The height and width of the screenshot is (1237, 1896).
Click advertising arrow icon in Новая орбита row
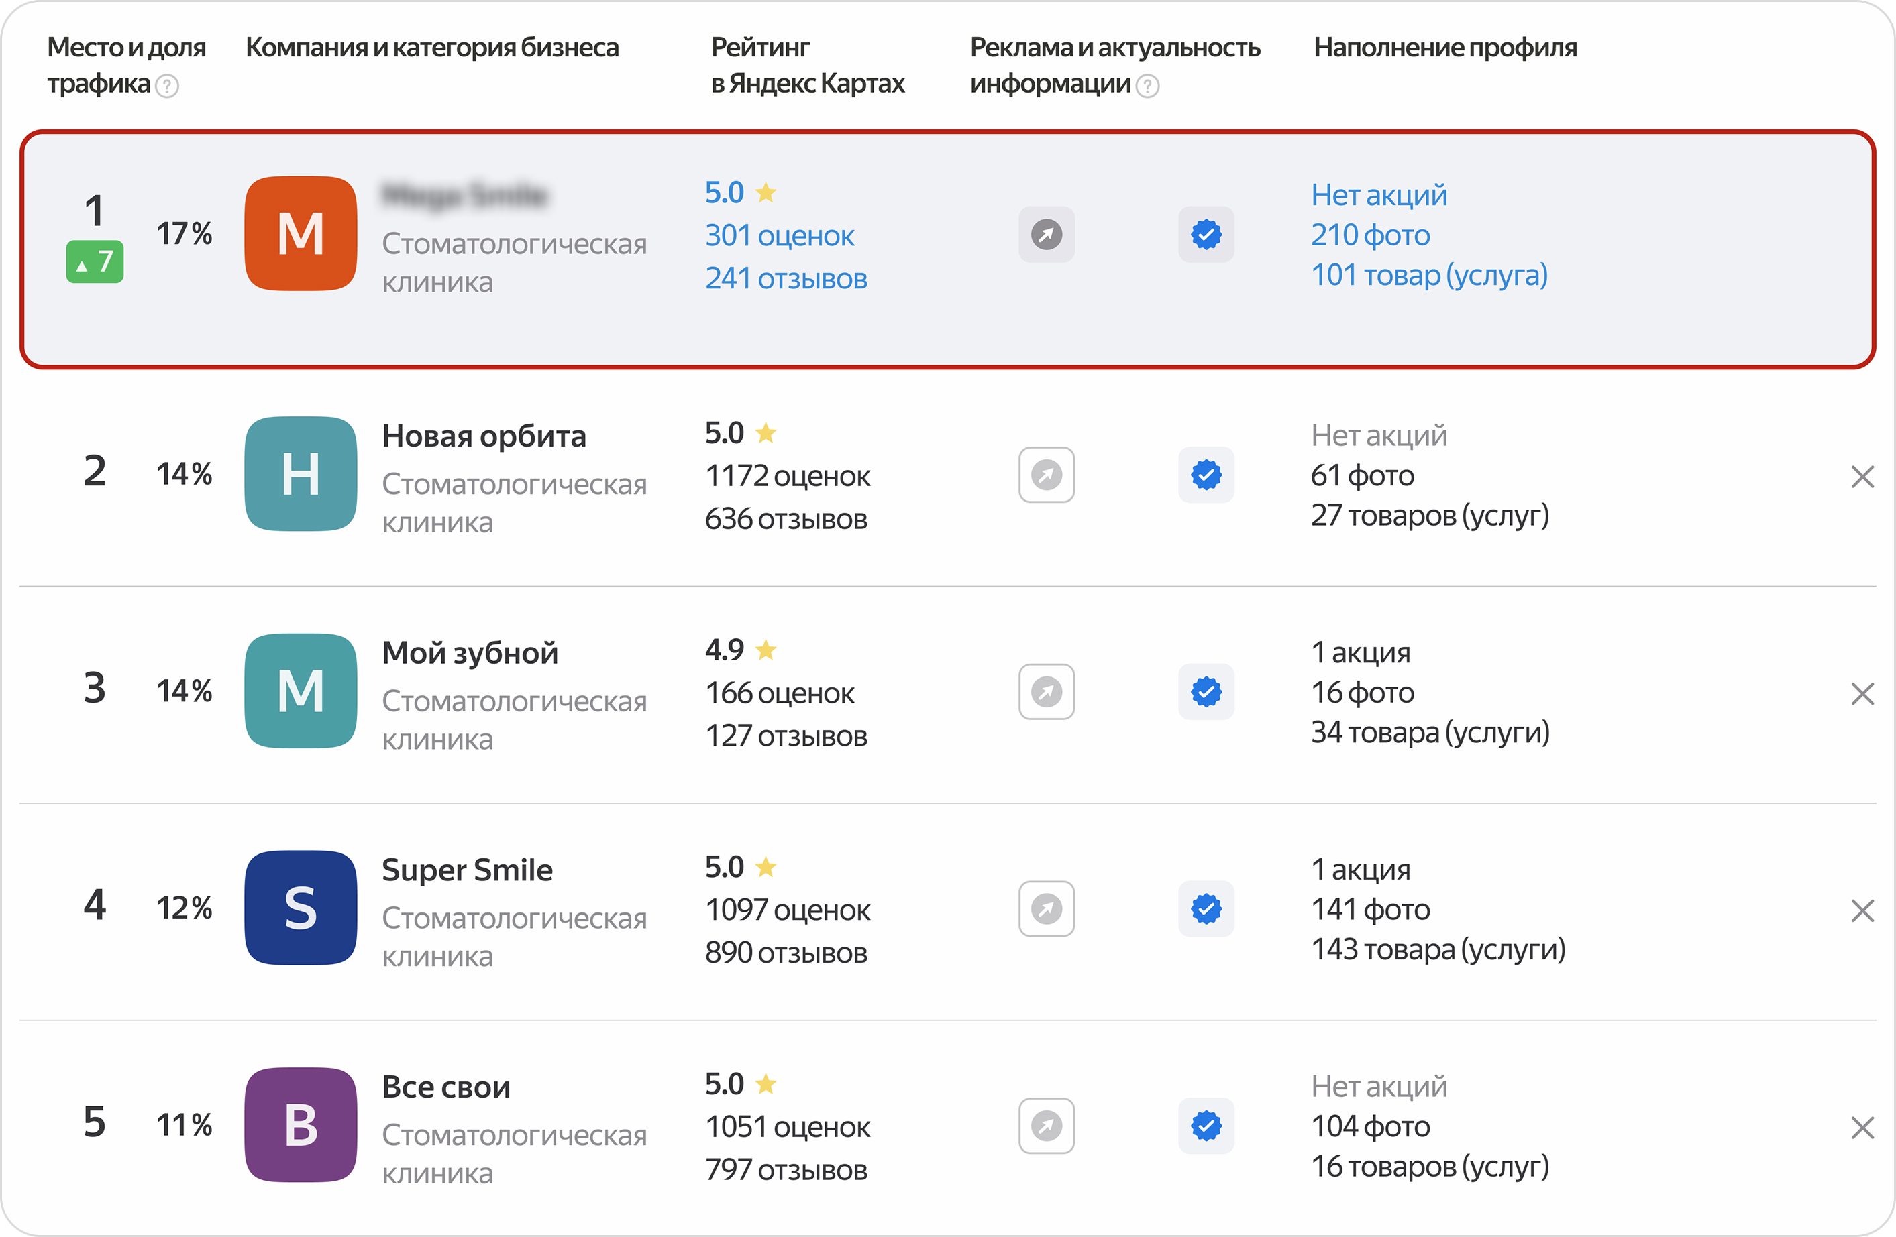pos(1046,475)
